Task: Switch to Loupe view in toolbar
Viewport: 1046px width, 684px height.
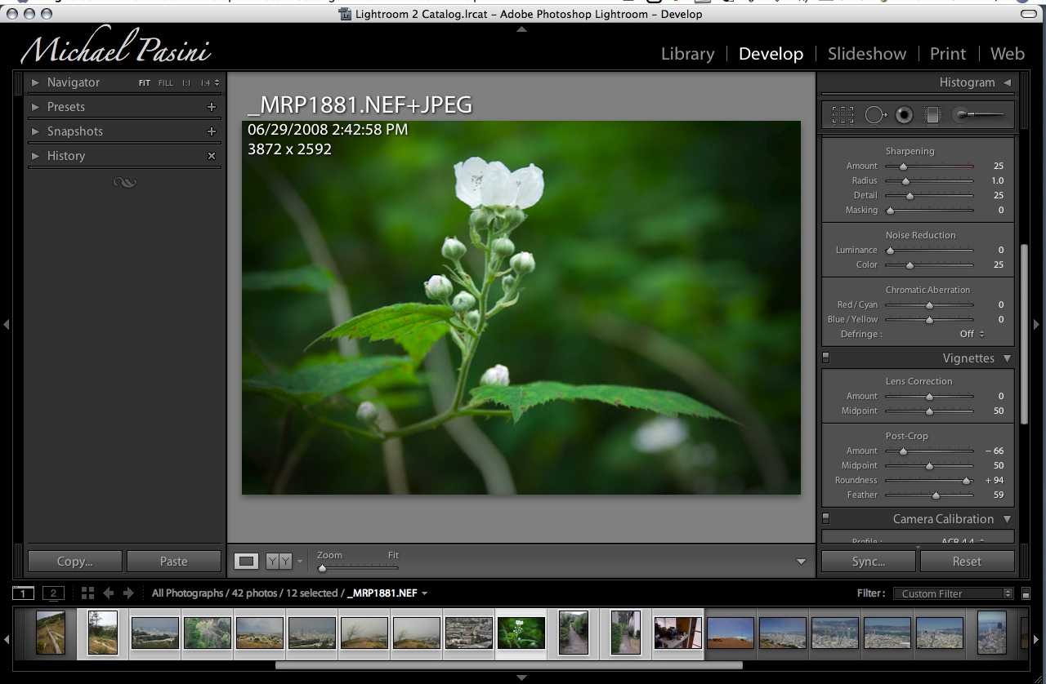Action: 247,561
